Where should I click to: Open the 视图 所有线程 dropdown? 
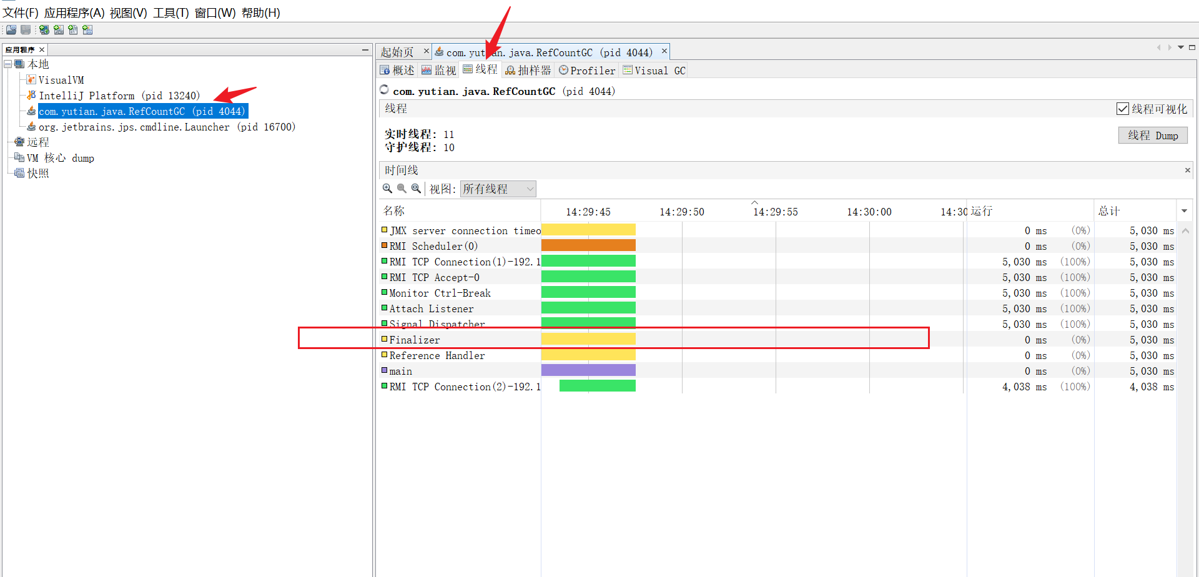tap(498, 189)
